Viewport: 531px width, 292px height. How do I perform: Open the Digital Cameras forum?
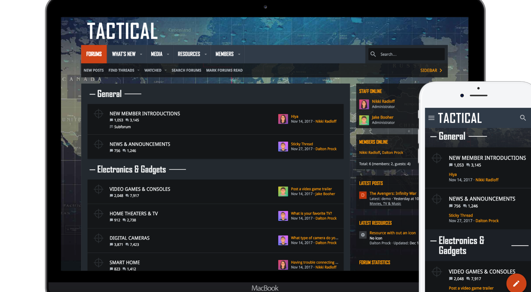[130, 238]
